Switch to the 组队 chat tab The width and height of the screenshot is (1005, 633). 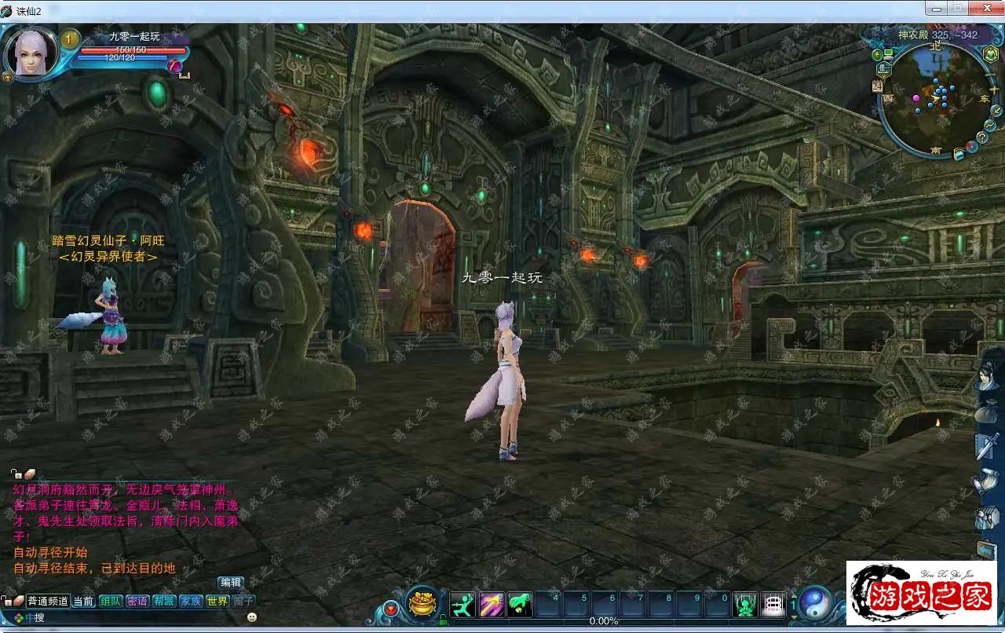(x=111, y=601)
